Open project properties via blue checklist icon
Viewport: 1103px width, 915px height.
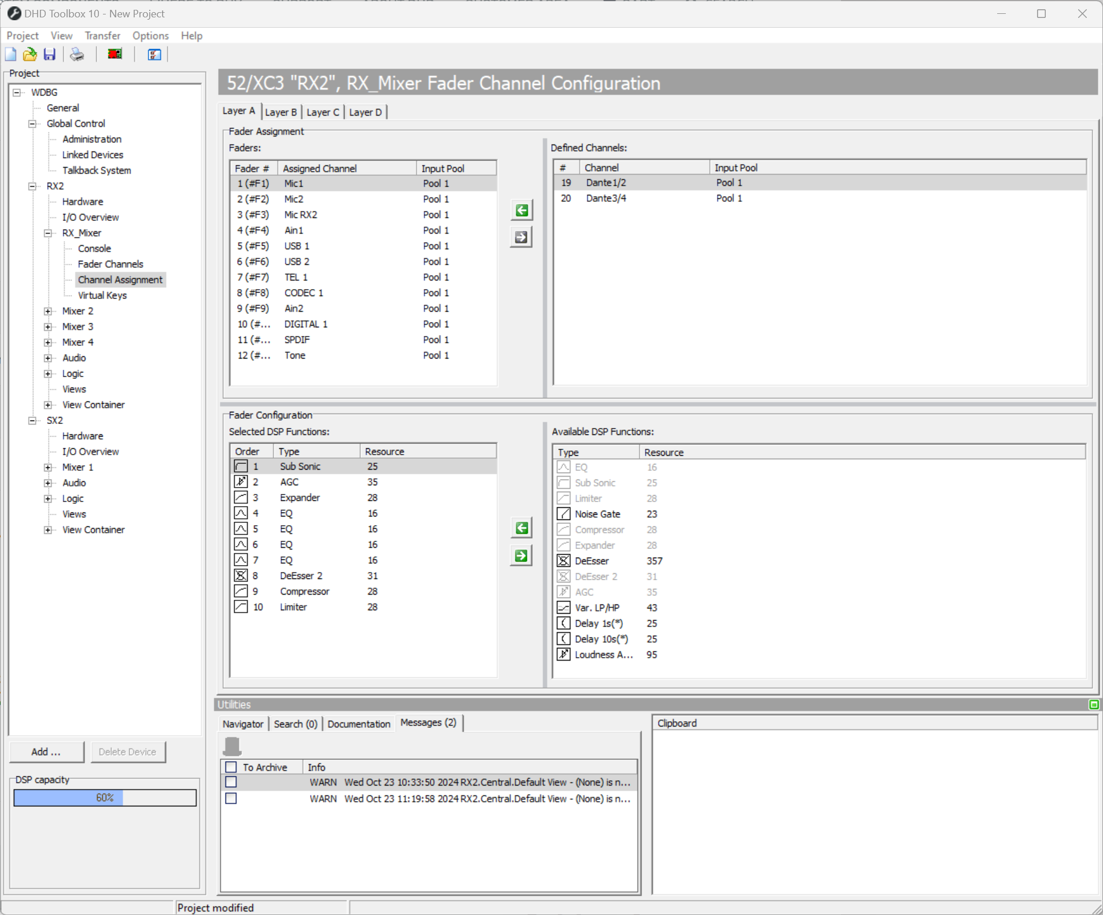pyautogui.click(x=153, y=54)
